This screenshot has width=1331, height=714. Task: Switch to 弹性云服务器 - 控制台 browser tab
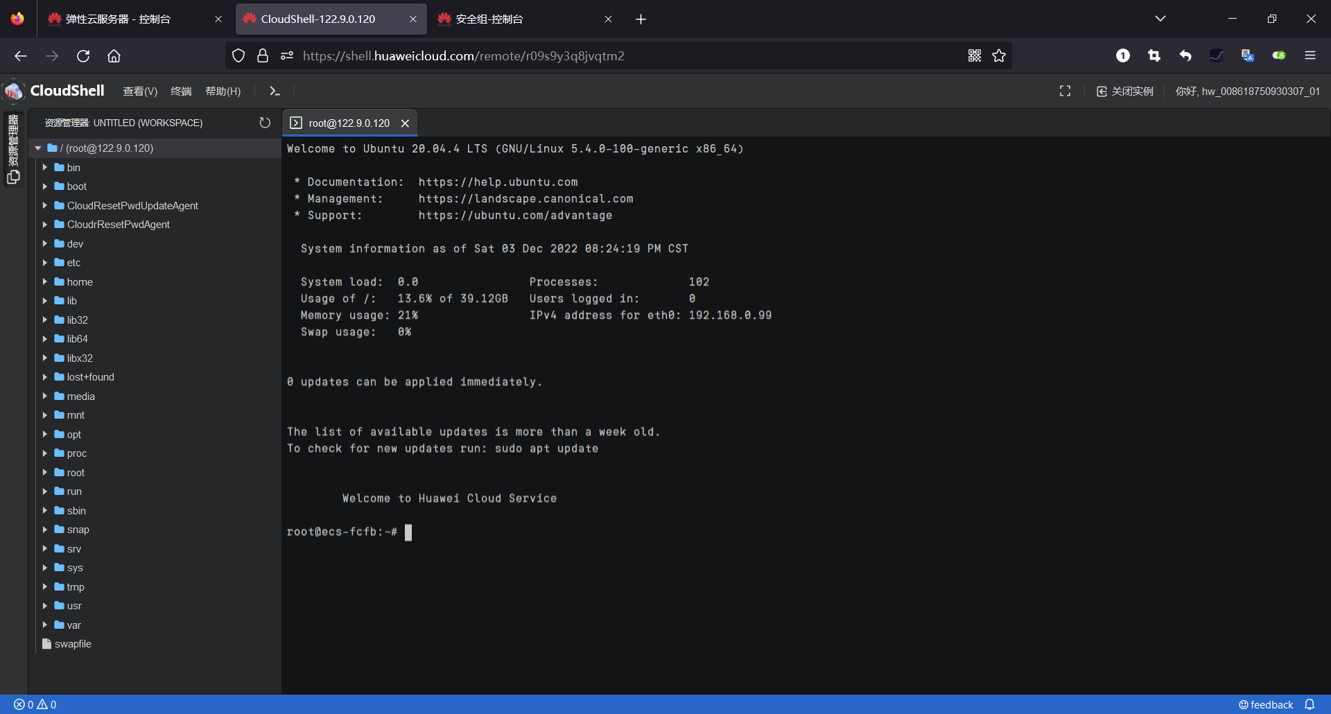135,19
